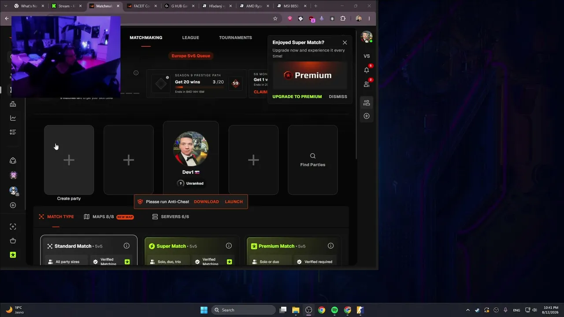Image resolution: width=564 pixels, height=317 pixels.
Task: Open the shop basket icon in left sidebar
Action: click(x=13, y=240)
